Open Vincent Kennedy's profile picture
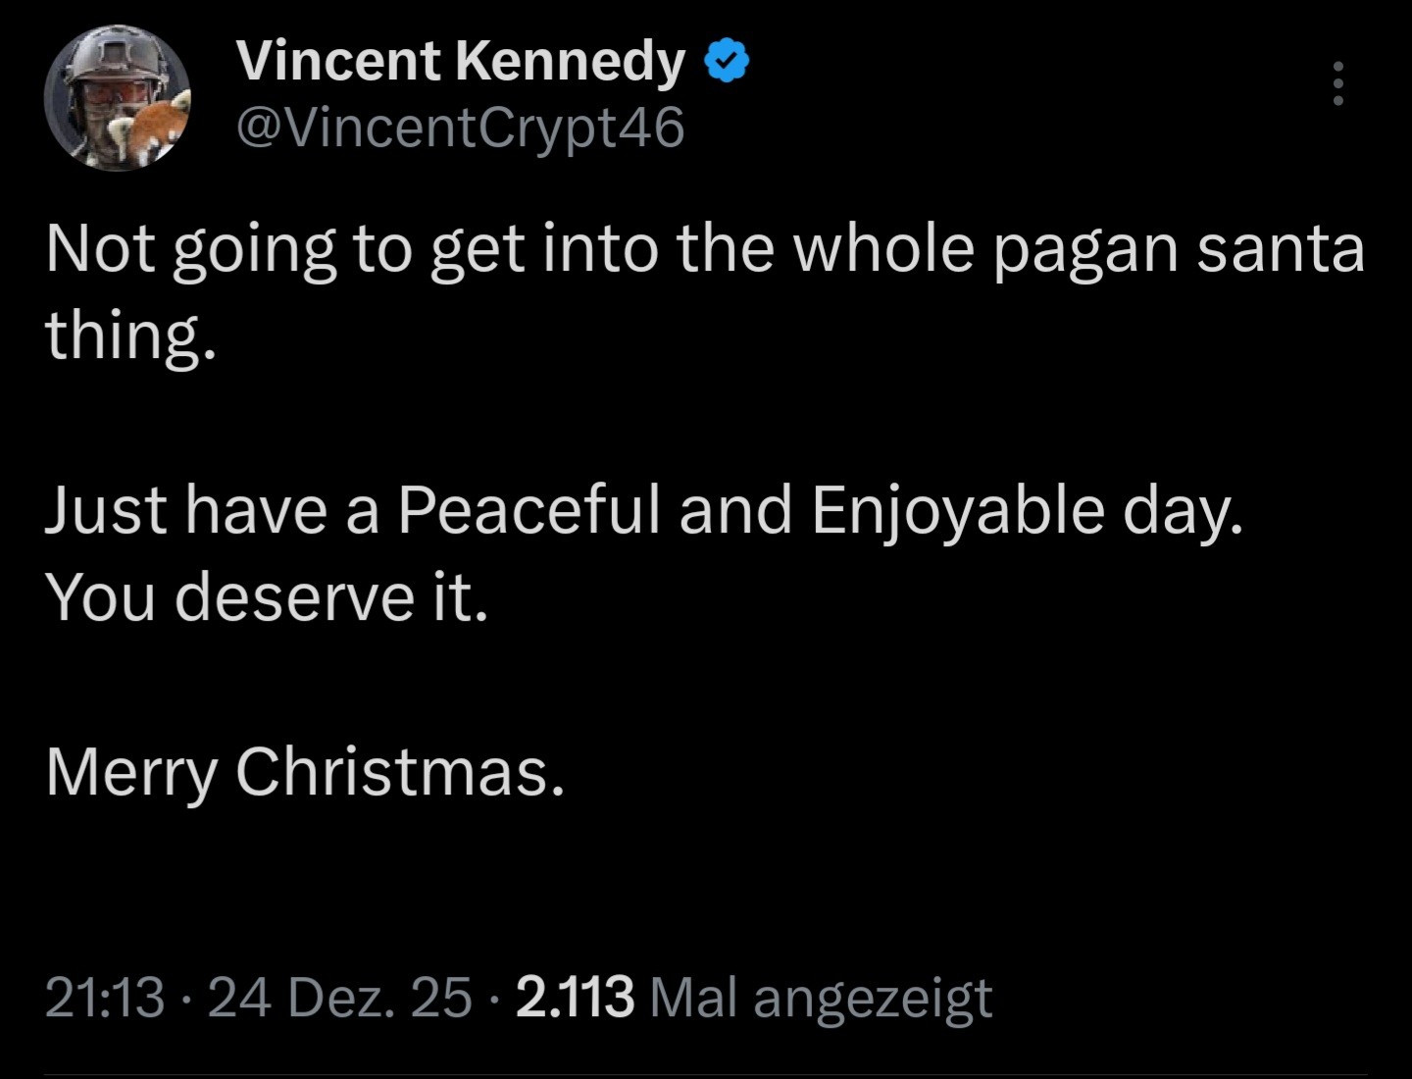The height and width of the screenshot is (1079, 1412). pyautogui.click(x=118, y=98)
